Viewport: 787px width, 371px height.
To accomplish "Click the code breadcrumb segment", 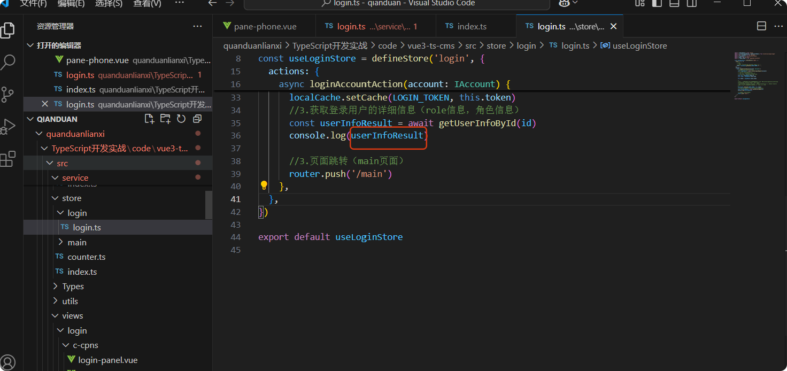I will [x=388, y=45].
